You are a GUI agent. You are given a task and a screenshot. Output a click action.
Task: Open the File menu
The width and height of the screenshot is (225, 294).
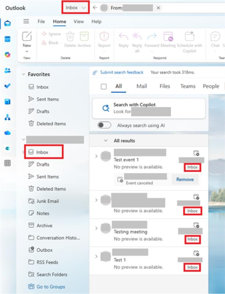click(x=41, y=22)
